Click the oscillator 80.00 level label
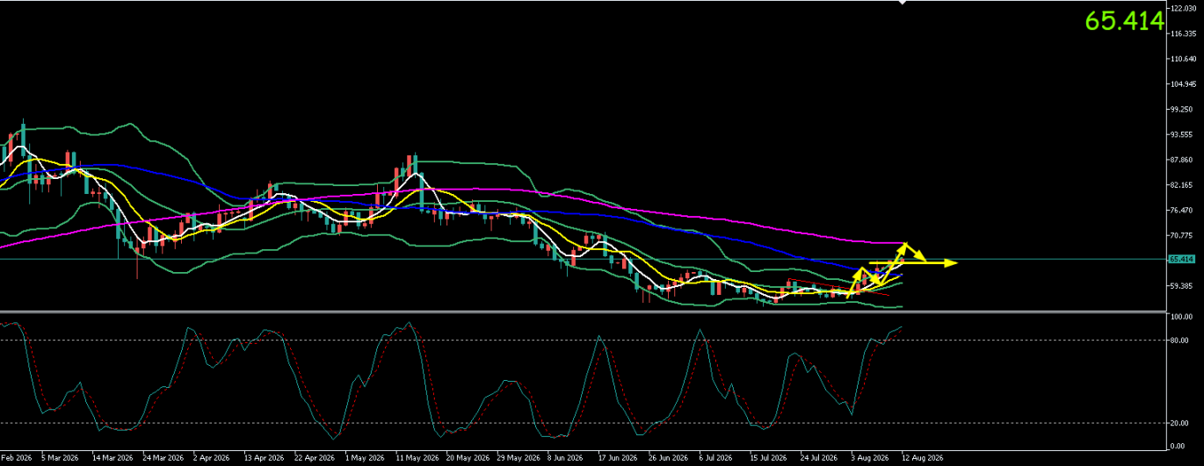The width and height of the screenshot is (1204, 466). pos(1180,341)
